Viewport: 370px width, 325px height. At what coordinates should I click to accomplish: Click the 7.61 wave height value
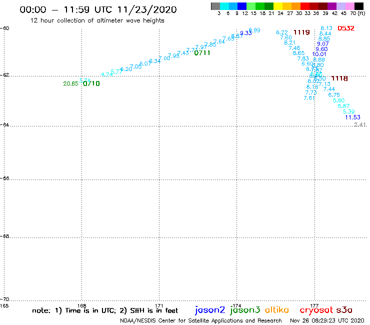309,98
